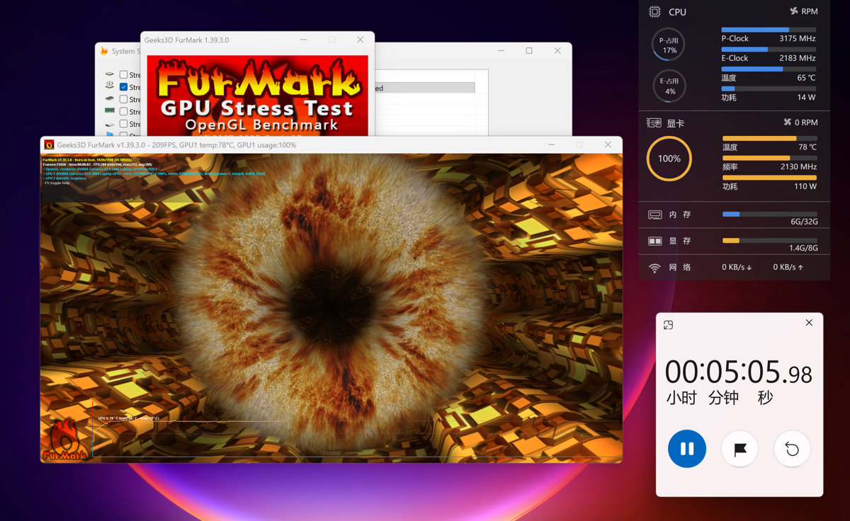Minimize the Geeks3D FurMark launcher window
Viewport: 850px width, 521px height.
303,40
